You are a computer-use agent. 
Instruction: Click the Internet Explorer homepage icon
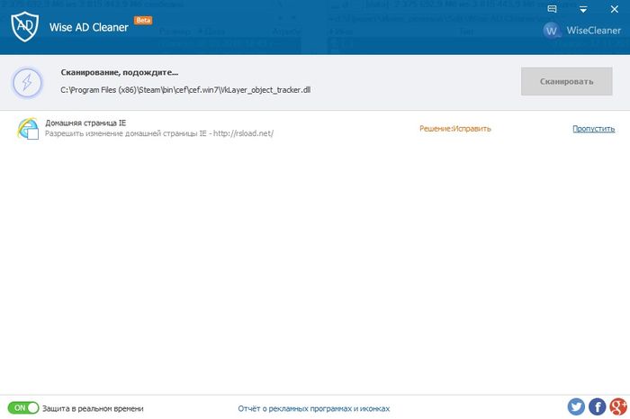[x=28, y=128]
